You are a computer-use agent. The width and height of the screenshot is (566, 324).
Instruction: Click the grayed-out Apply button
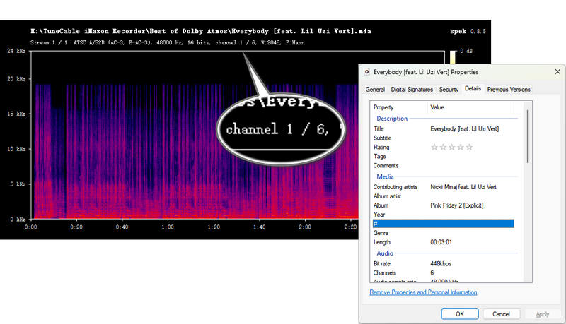(x=543, y=314)
